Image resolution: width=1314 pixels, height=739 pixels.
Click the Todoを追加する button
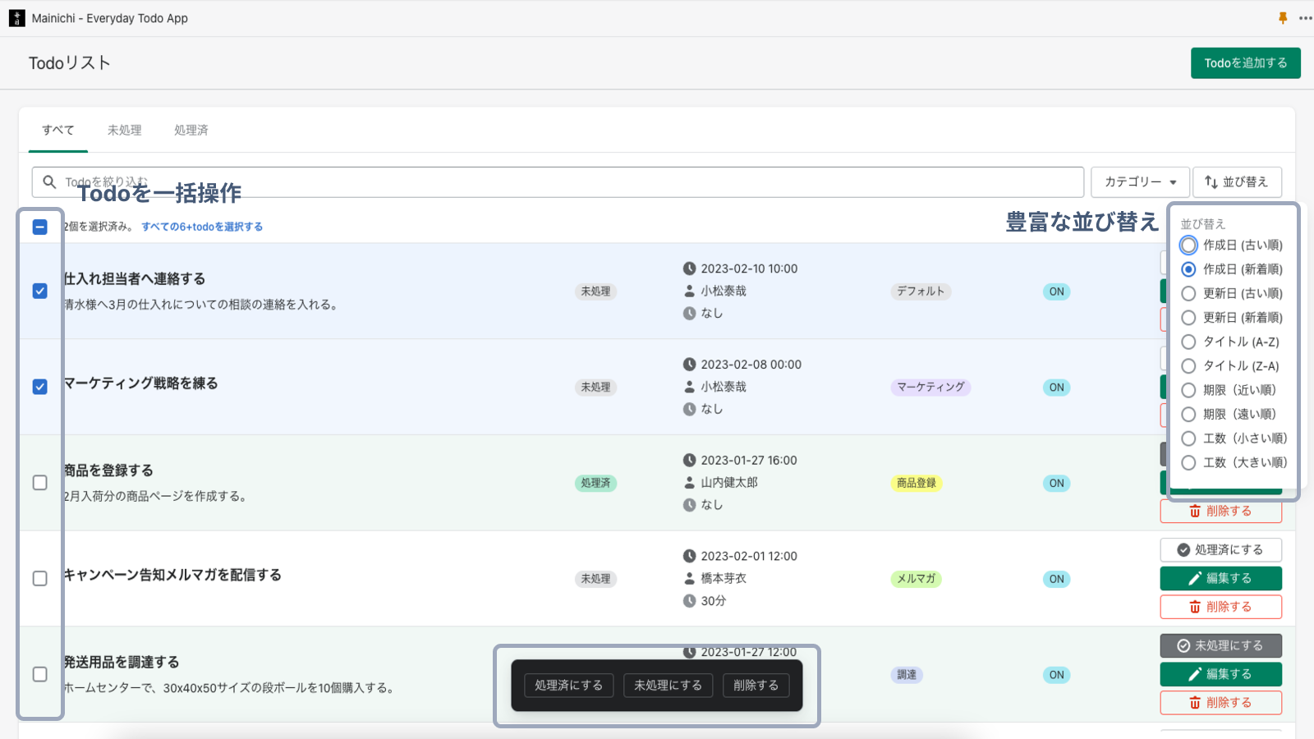click(x=1246, y=63)
